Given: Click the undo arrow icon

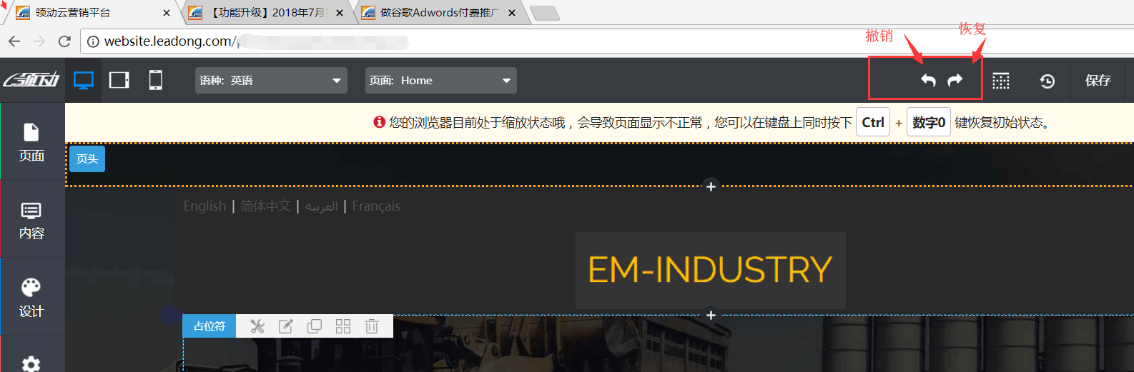Looking at the screenshot, I should (x=928, y=81).
